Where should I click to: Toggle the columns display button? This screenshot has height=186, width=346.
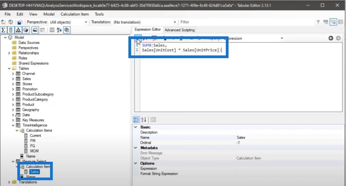click(11, 30)
